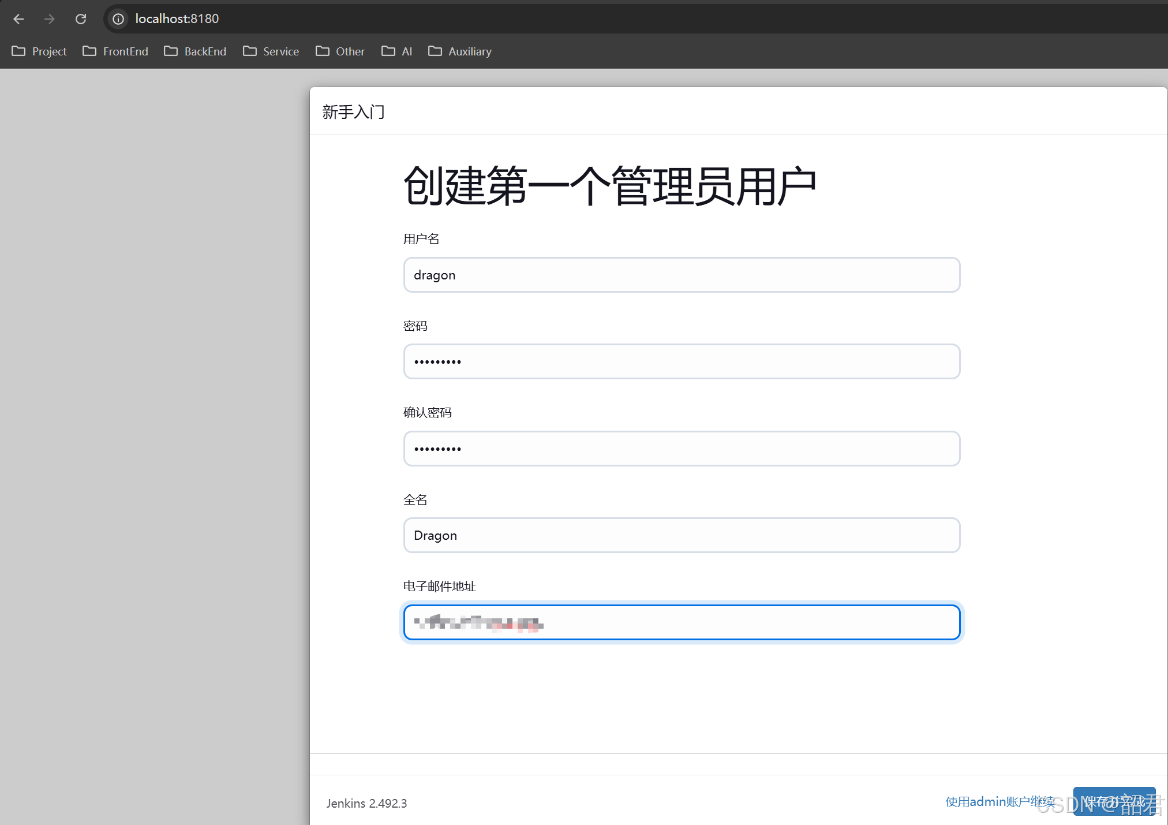
Task: Click the browser forward arrow
Action: (x=50, y=19)
